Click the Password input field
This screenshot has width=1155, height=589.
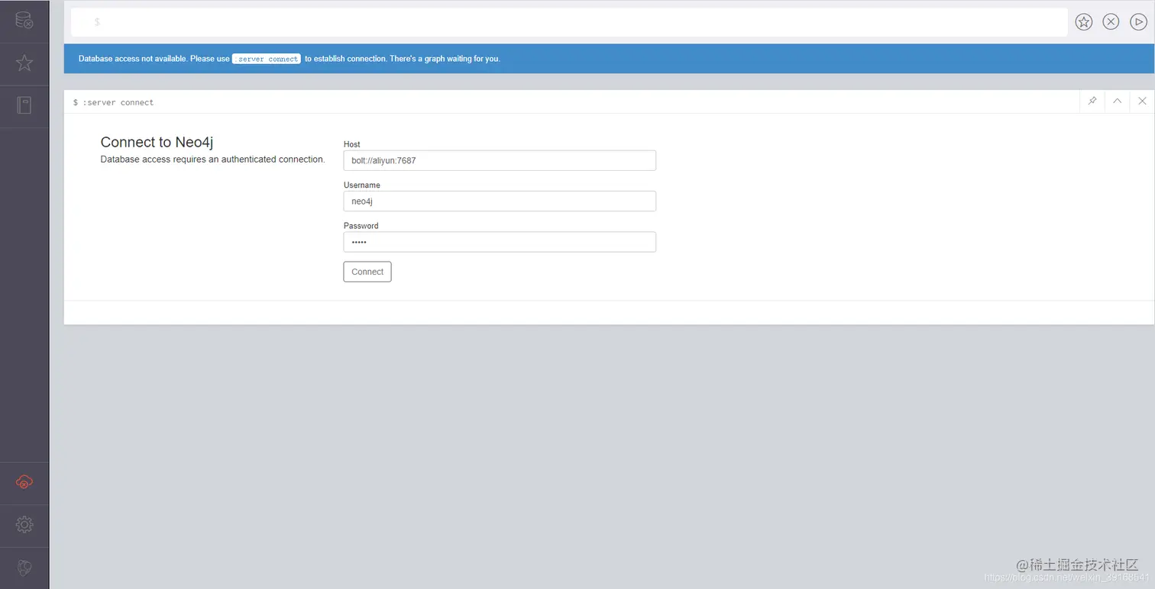click(500, 242)
